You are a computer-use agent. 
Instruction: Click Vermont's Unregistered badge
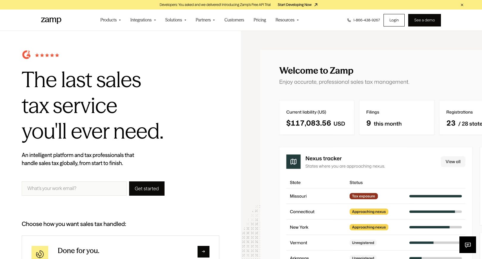pos(363,243)
